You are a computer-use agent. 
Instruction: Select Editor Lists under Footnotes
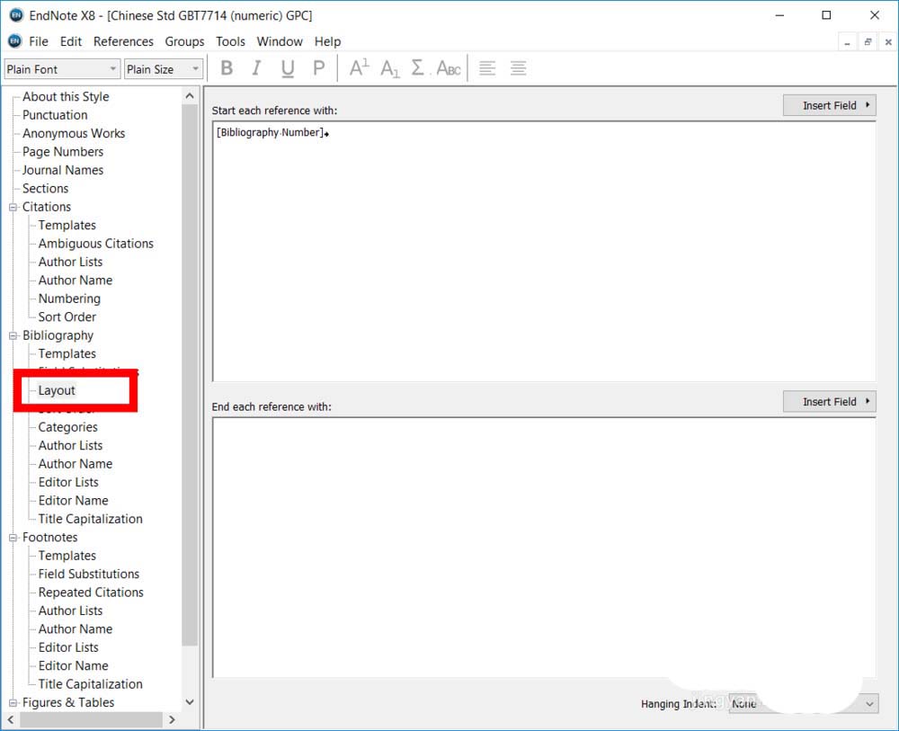coord(68,646)
